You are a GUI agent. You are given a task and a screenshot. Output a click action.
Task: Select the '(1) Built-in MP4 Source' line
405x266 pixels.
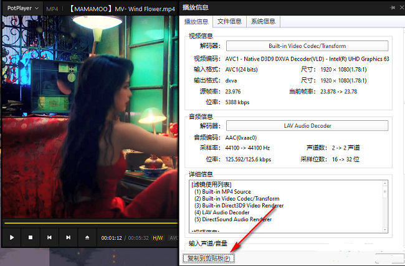pyautogui.click(x=222, y=192)
